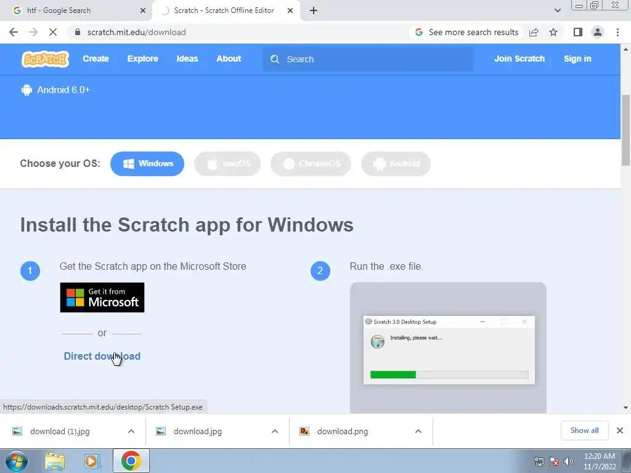The image size is (631, 473).
Task: Click the Scratch Desktop Setup screenshot image
Action: pos(449,348)
